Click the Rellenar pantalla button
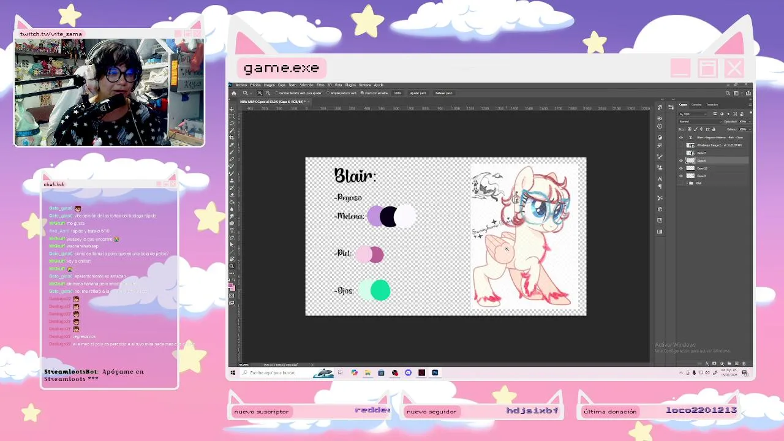 click(x=444, y=93)
